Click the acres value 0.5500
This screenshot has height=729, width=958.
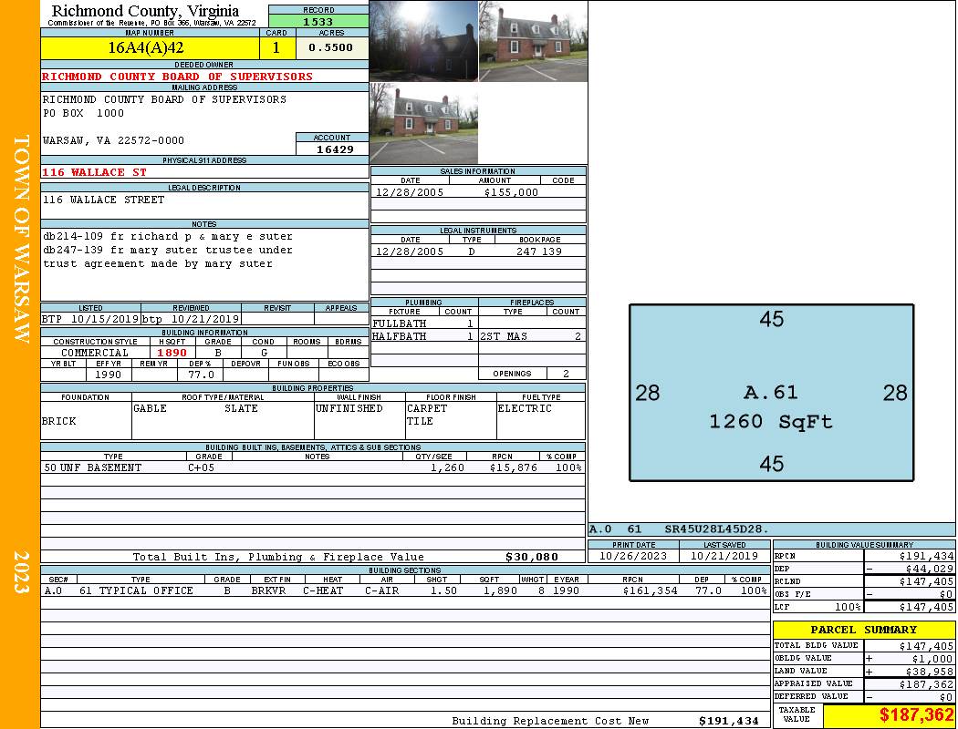tap(330, 47)
